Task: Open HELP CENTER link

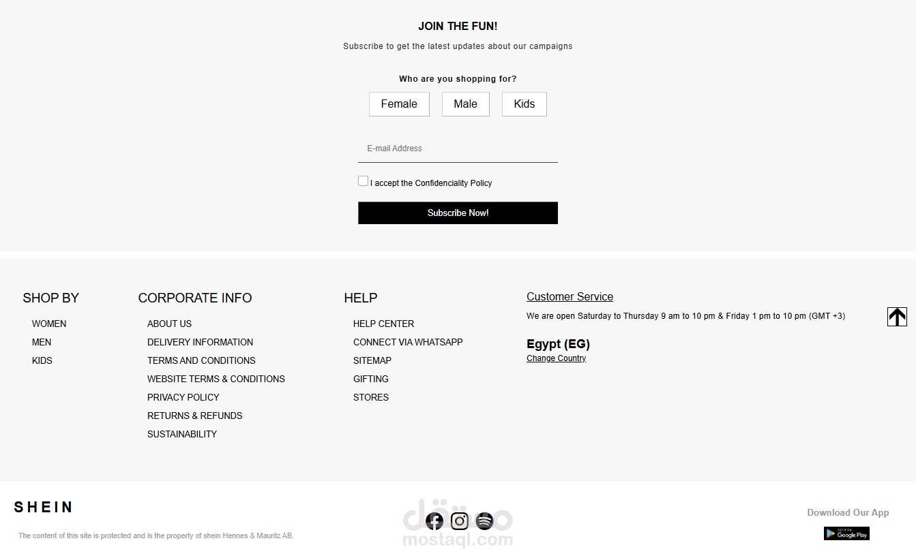Action: click(383, 324)
